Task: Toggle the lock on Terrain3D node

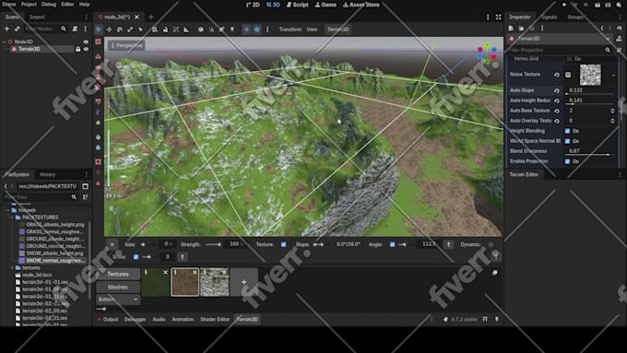Action: coord(78,49)
